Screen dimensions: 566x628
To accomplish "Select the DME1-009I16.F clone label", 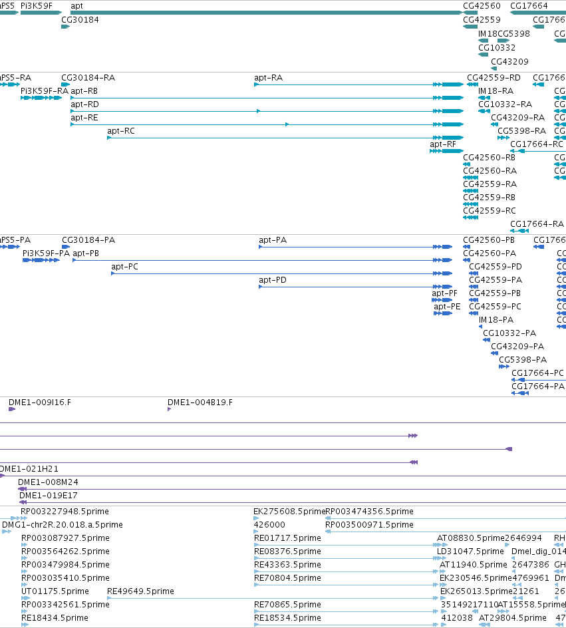I will click(x=40, y=402).
